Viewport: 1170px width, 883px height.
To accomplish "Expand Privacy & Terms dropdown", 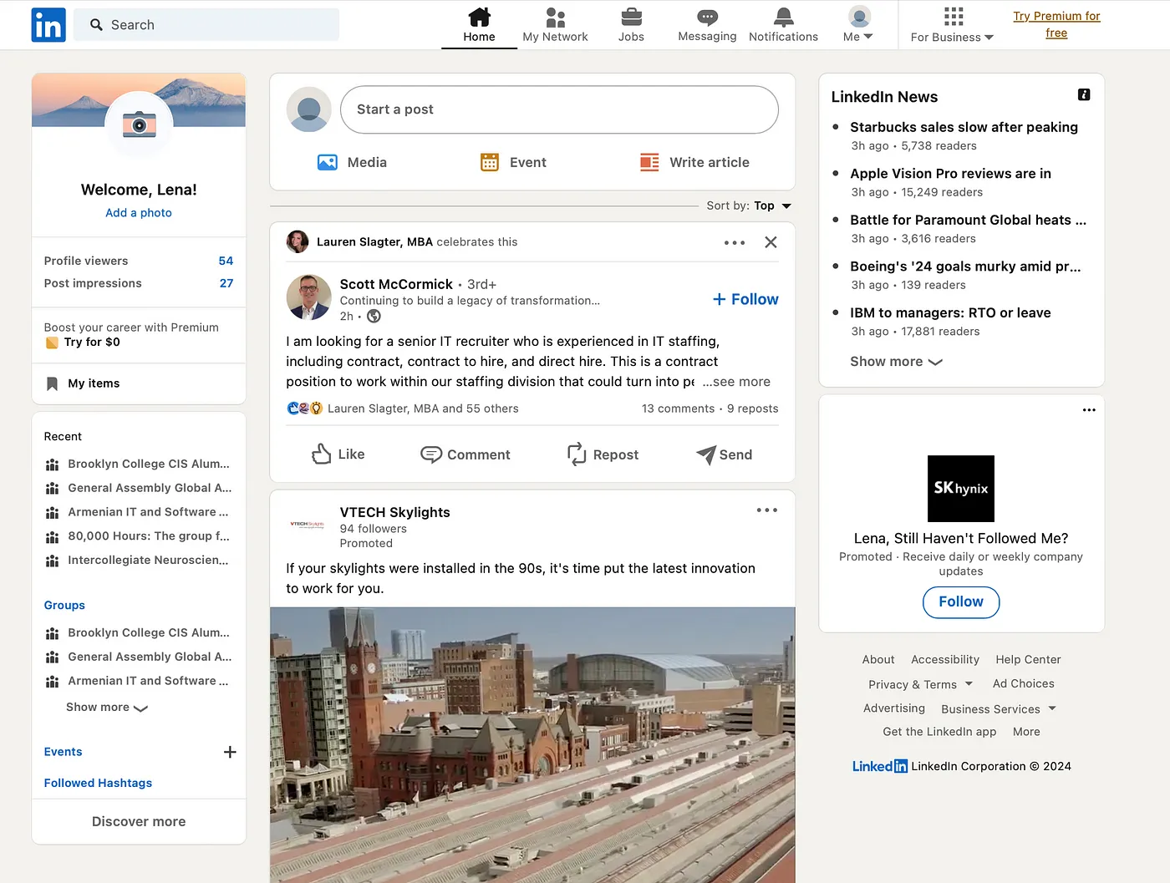I will pos(920,684).
